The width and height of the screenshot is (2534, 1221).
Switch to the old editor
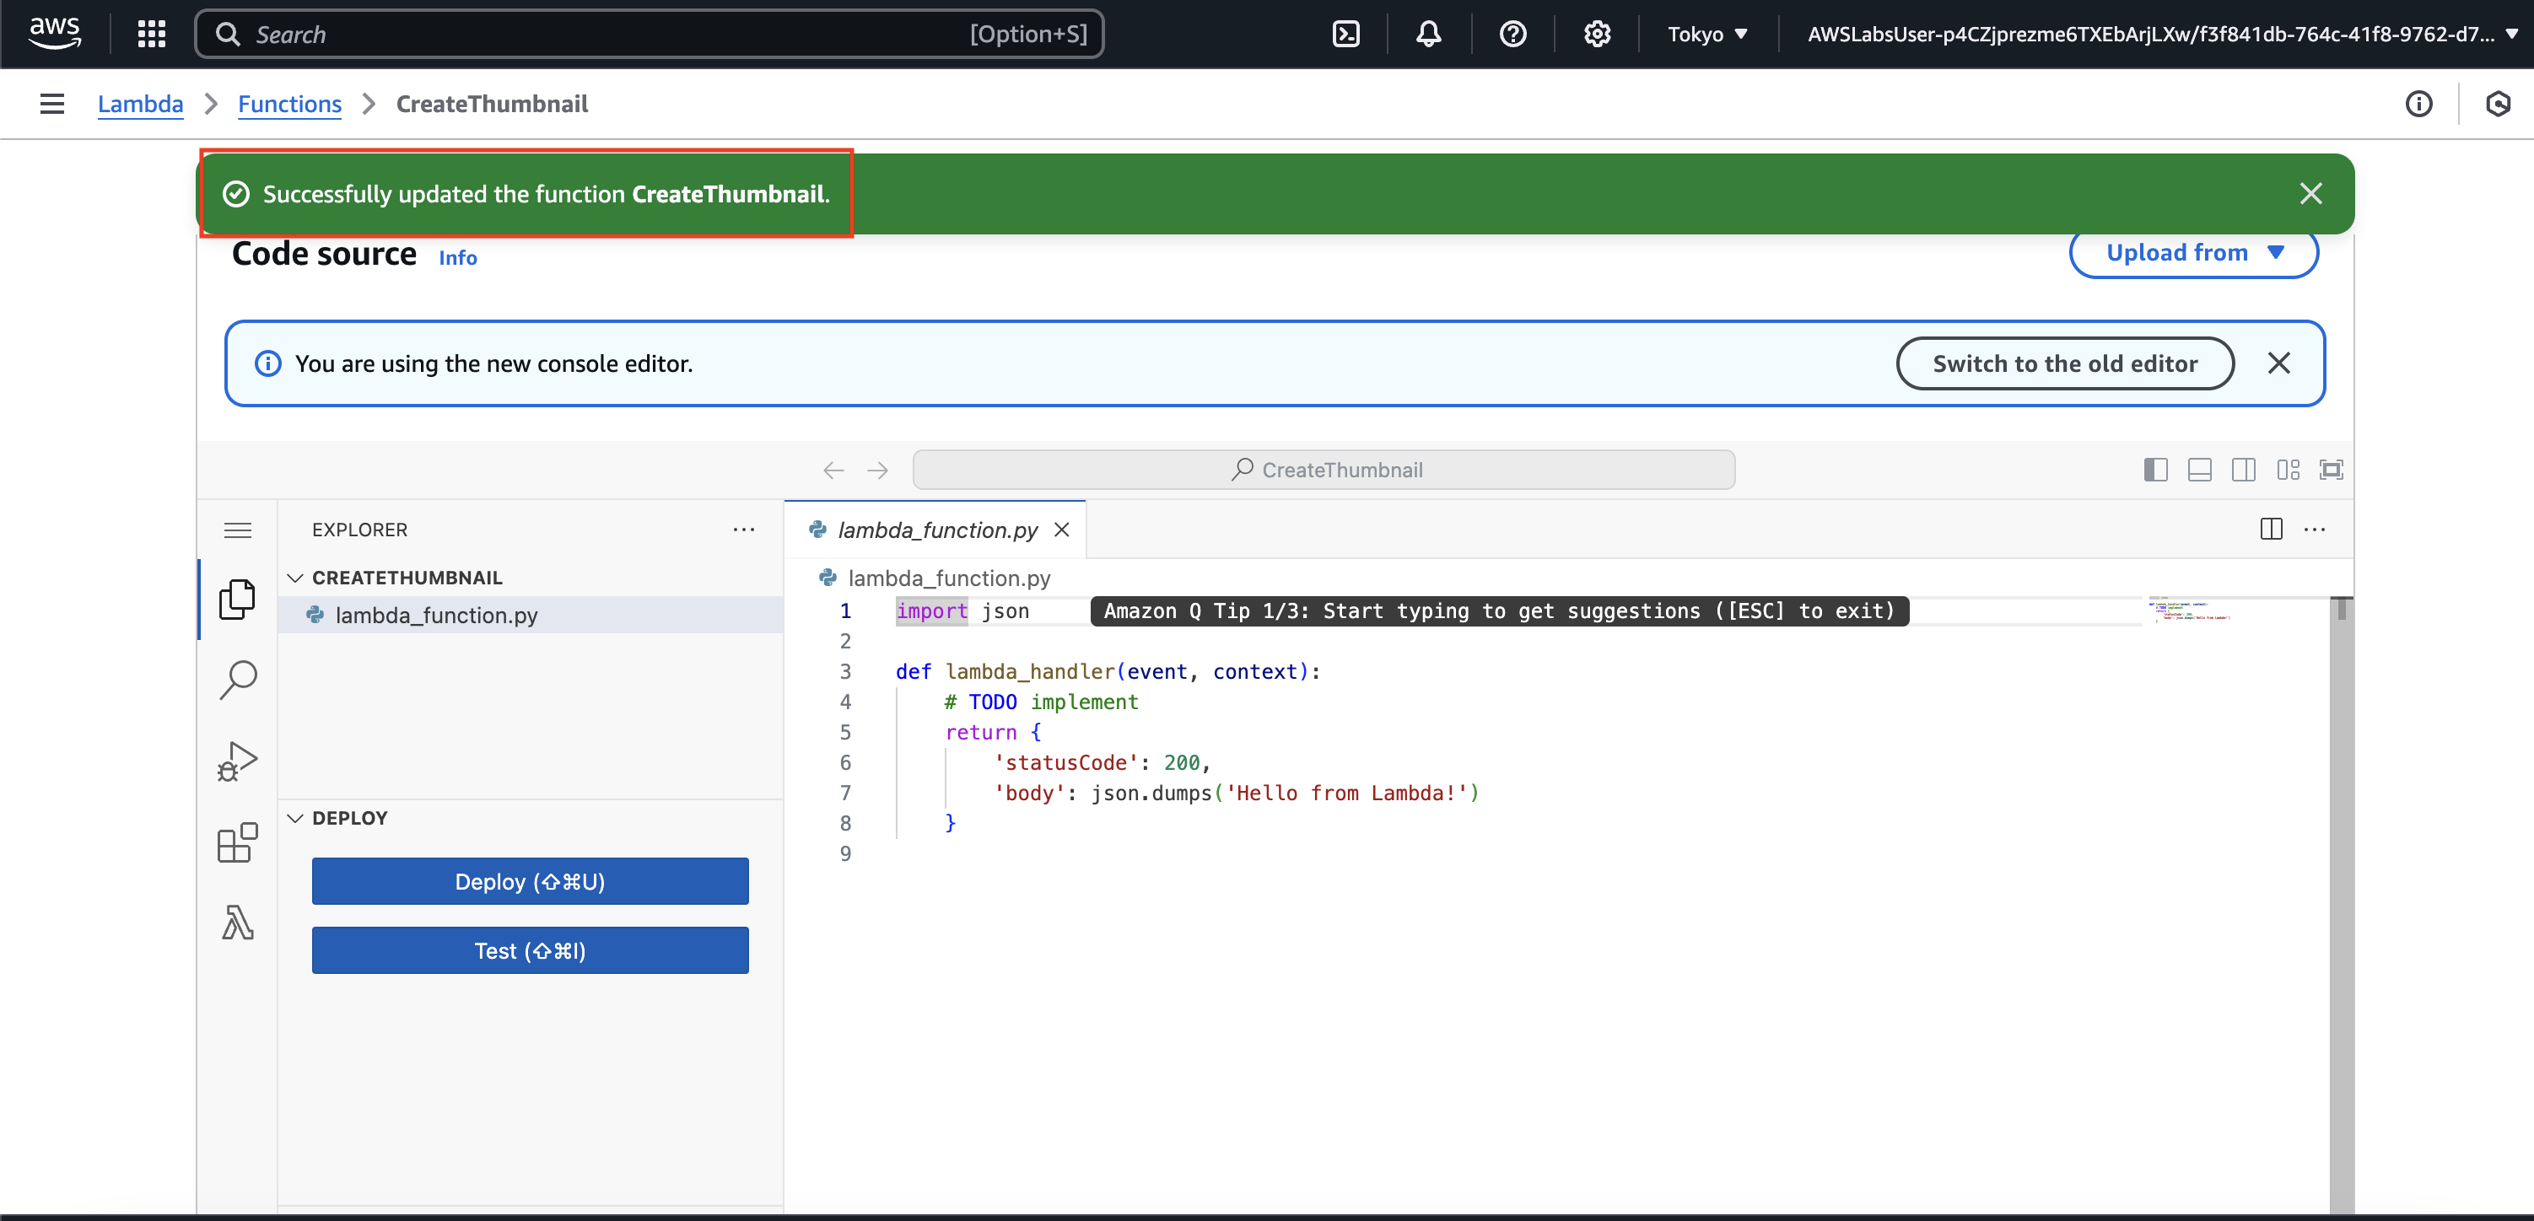(x=2065, y=363)
